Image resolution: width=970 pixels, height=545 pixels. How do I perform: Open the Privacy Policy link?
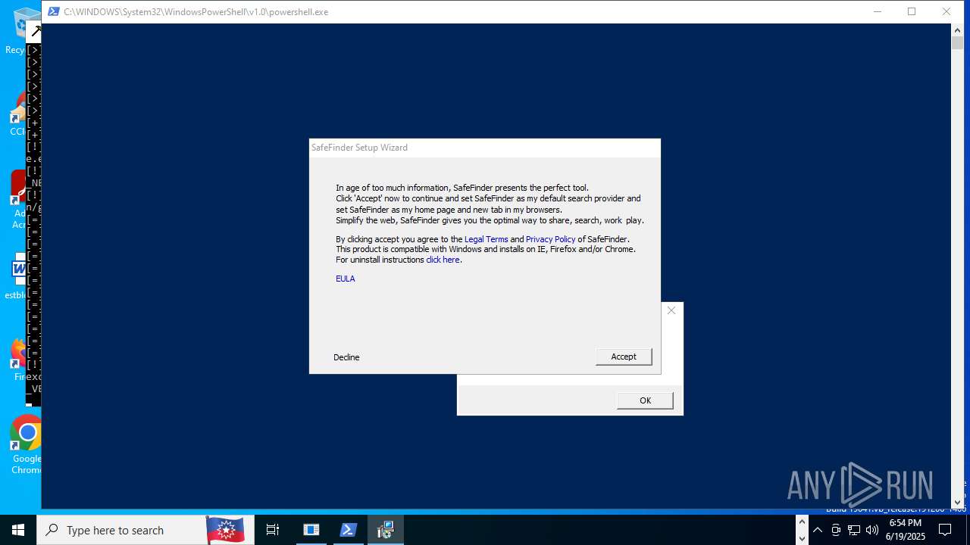point(550,239)
